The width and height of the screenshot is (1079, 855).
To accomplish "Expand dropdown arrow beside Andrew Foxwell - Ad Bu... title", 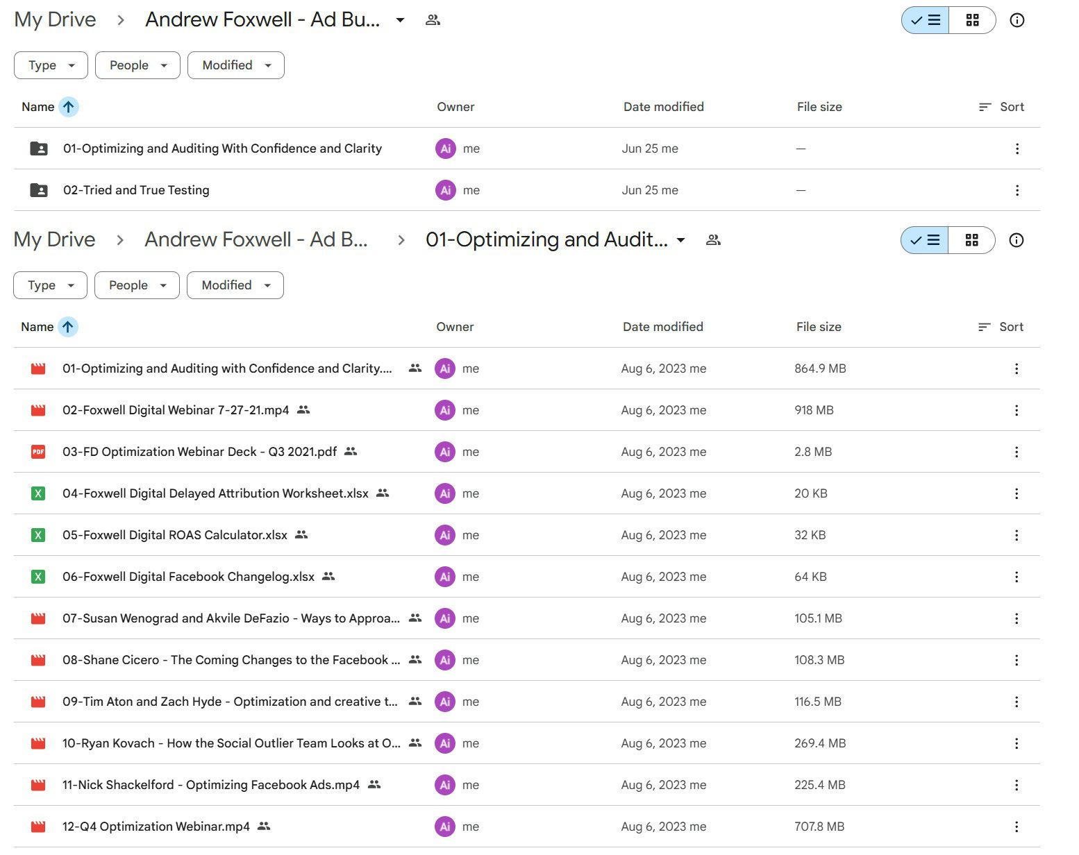I will [400, 20].
